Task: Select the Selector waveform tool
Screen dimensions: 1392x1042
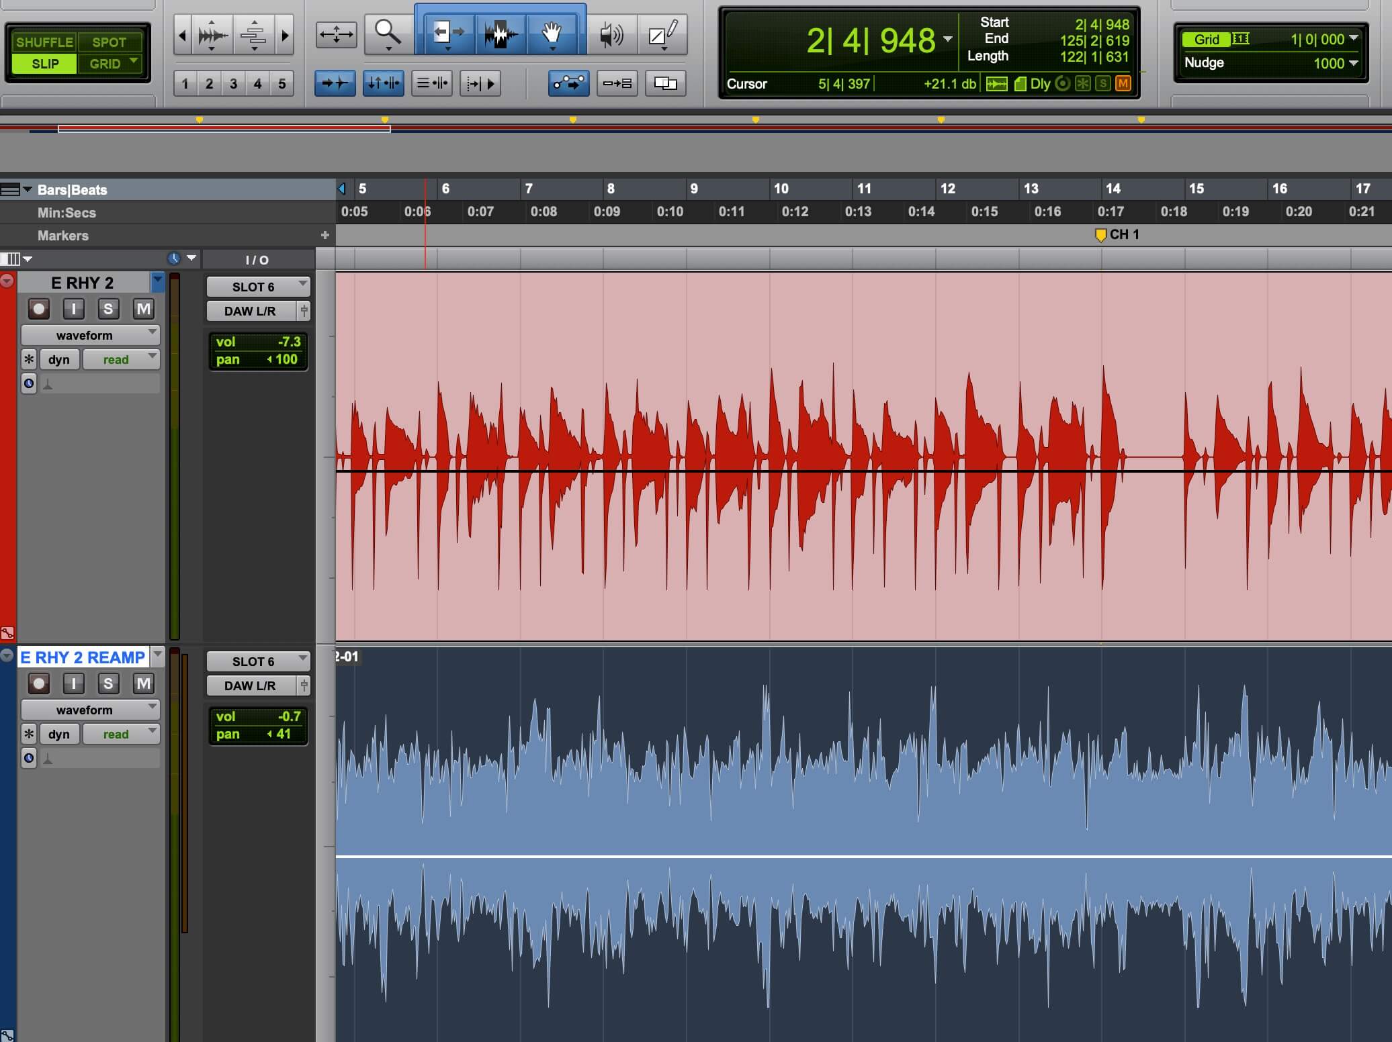Action: (x=501, y=34)
